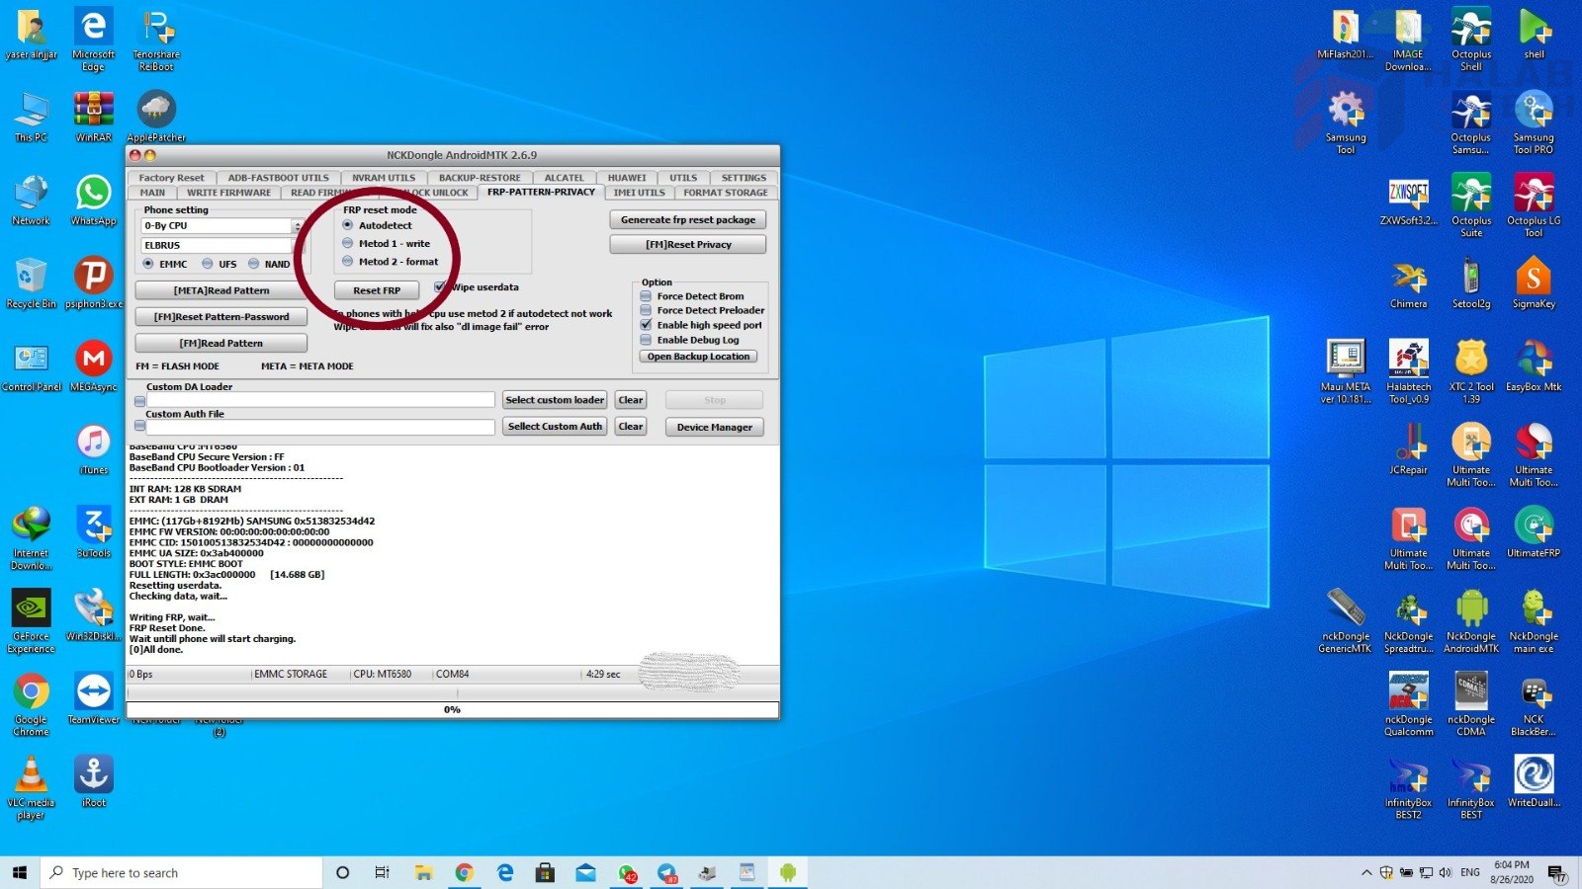The width and height of the screenshot is (1582, 889).
Task: Switch to the Factory Reset tab
Action: coord(171,178)
